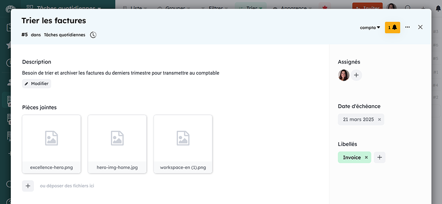442x204 pixels.
Task: Click the notification bell button showing 1
Action: 392,27
